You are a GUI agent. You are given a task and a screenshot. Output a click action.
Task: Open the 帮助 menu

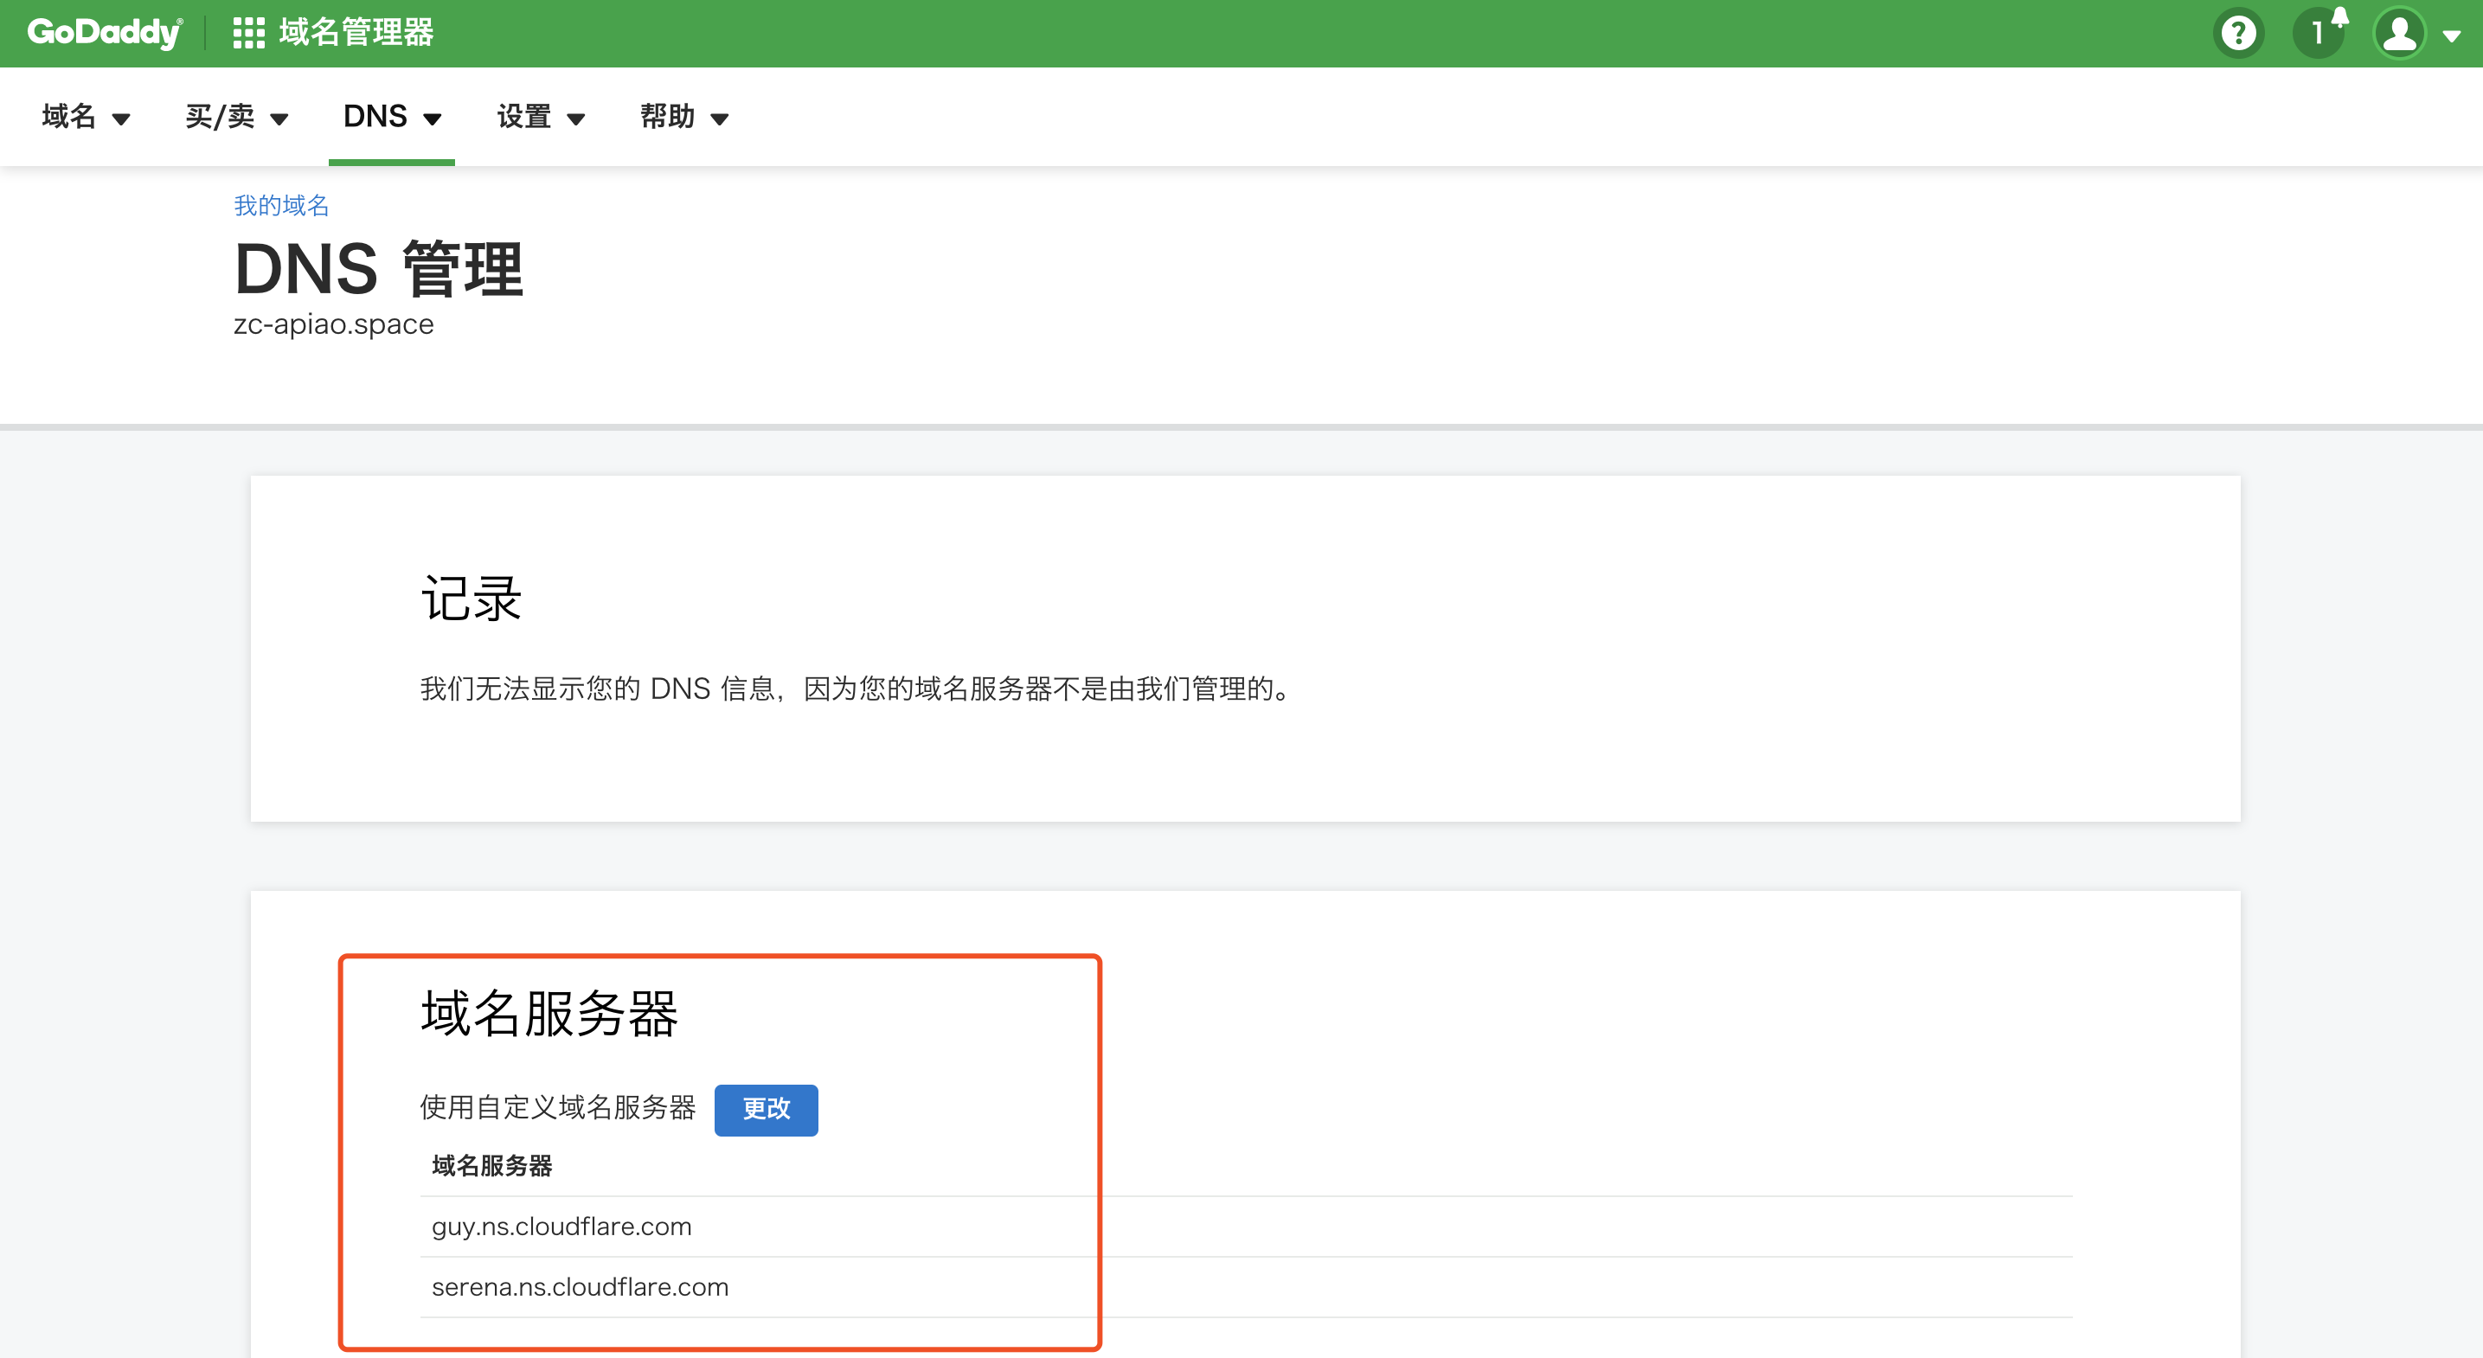pos(684,117)
